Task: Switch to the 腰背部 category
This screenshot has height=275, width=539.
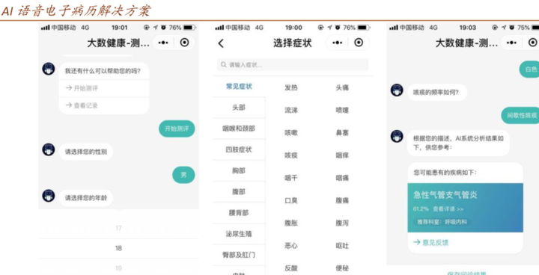Action: (239, 213)
